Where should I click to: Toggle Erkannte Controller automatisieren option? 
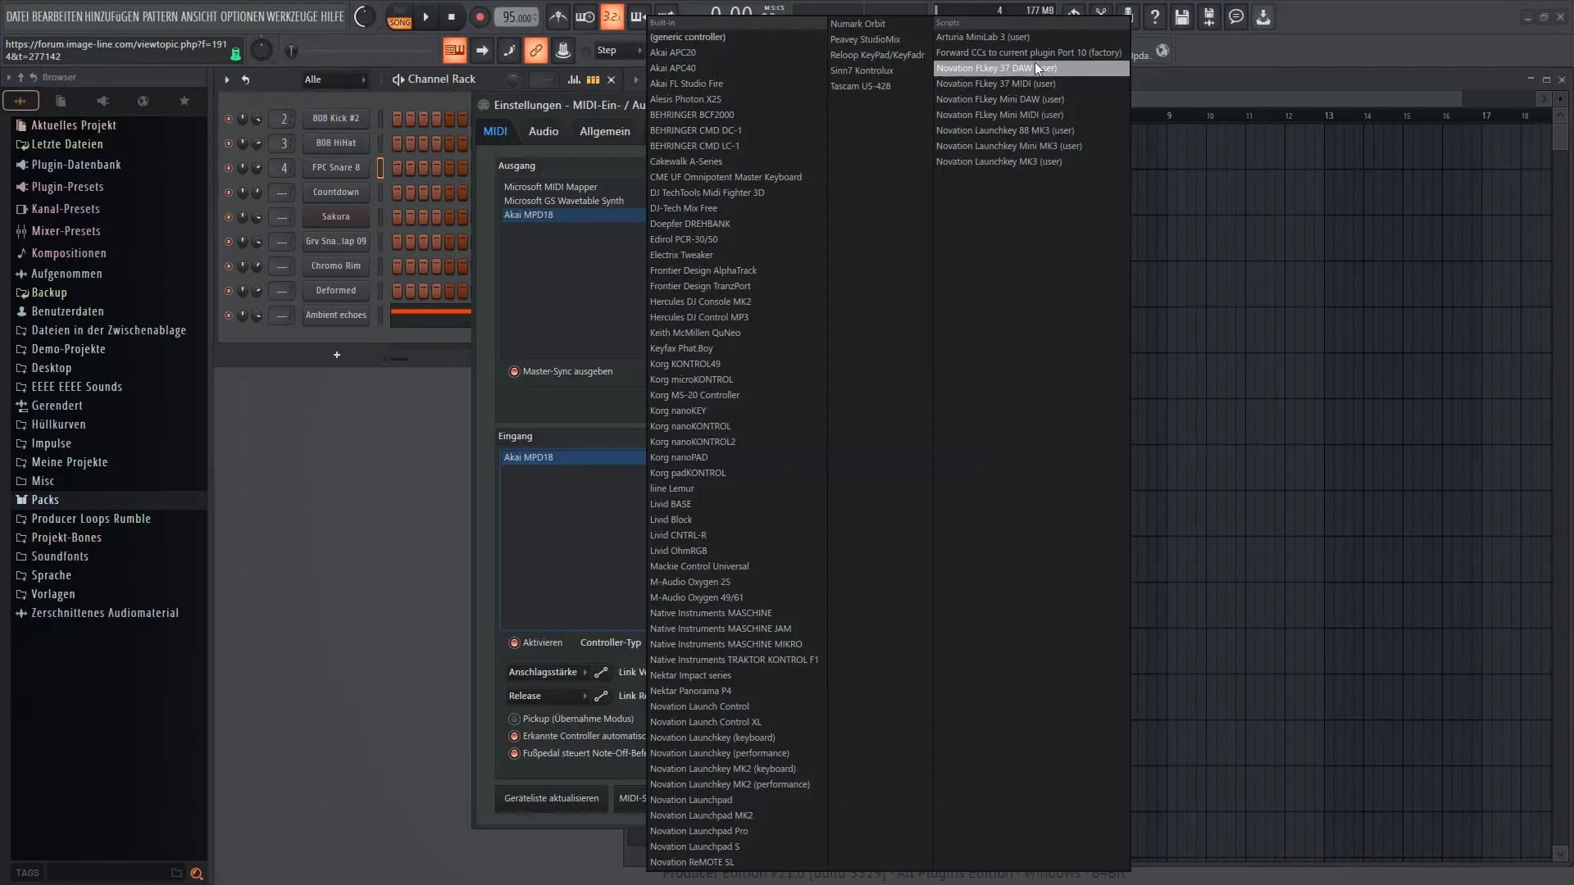click(x=515, y=736)
